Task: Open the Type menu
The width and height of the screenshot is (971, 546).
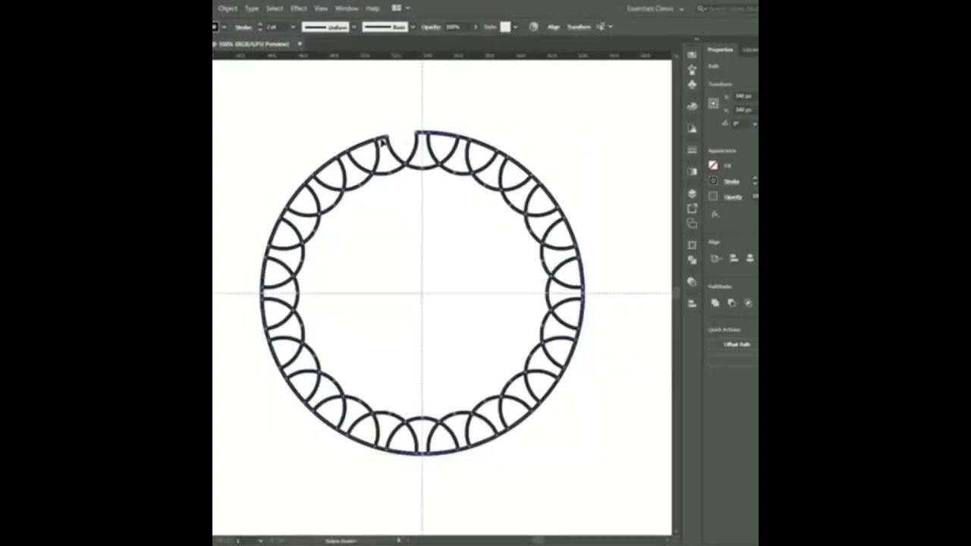Action: click(x=252, y=8)
